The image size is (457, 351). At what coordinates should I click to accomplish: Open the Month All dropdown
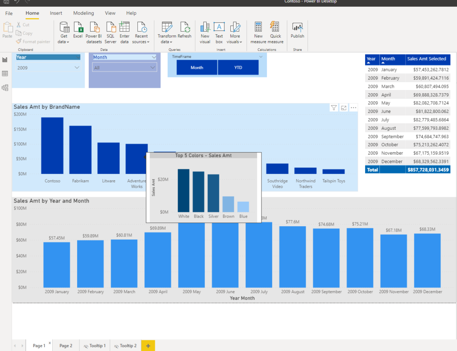pyautogui.click(x=125, y=68)
